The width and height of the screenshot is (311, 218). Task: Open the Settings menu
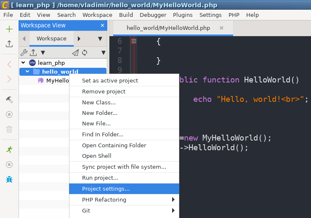[210, 15]
